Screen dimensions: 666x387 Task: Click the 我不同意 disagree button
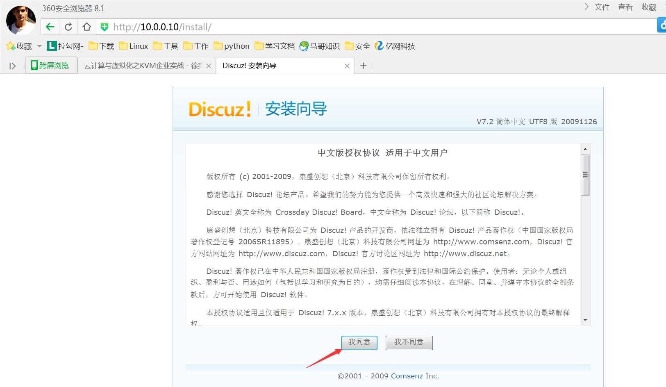tap(409, 342)
